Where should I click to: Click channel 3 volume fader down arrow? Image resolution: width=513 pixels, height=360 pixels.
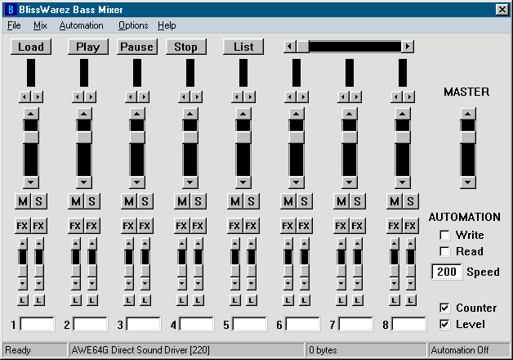tap(137, 182)
